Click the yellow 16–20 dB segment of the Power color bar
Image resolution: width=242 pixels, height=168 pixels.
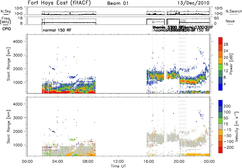[x=221, y=61]
